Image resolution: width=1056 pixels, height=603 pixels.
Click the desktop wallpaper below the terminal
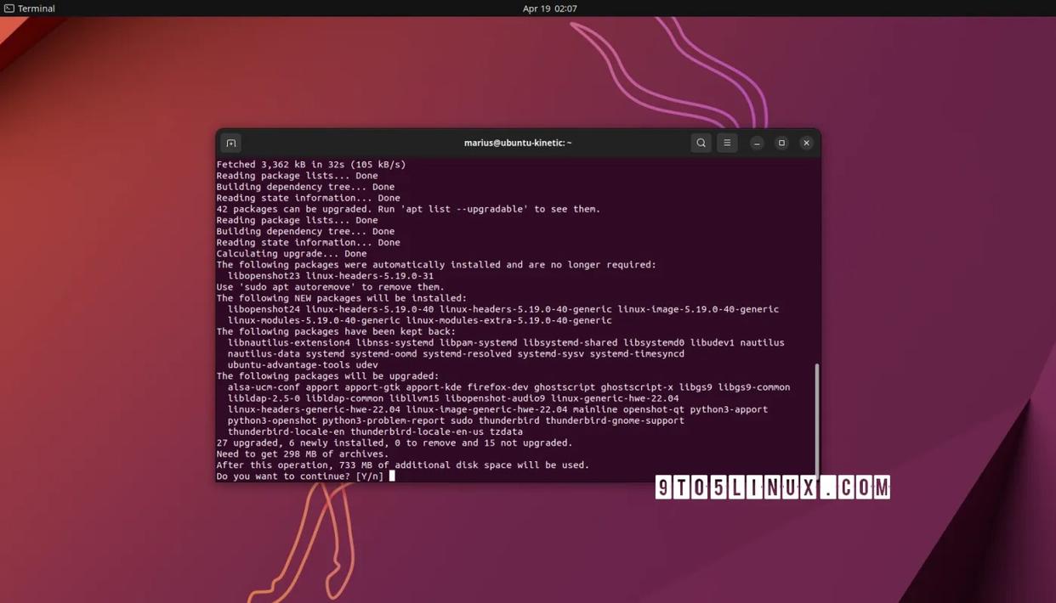point(510,552)
